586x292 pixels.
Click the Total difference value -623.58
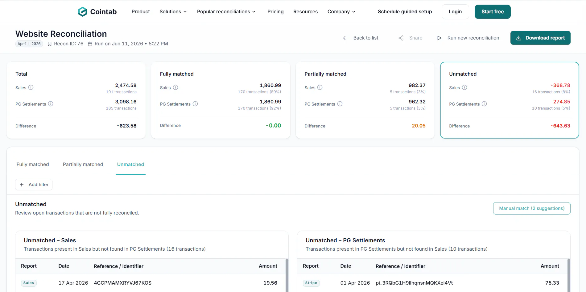click(x=126, y=126)
